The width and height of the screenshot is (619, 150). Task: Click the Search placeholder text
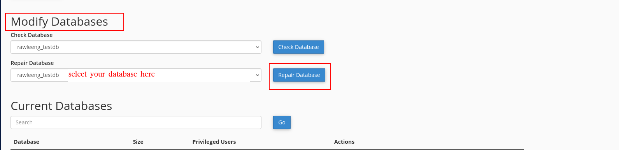tap(24, 122)
